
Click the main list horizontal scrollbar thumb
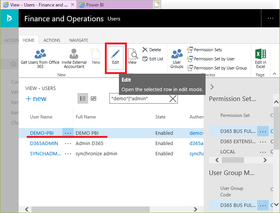90,209
